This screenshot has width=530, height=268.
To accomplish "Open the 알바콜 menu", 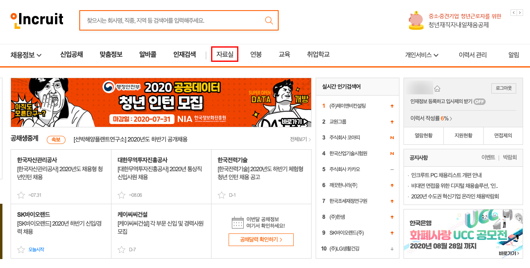I will point(148,54).
